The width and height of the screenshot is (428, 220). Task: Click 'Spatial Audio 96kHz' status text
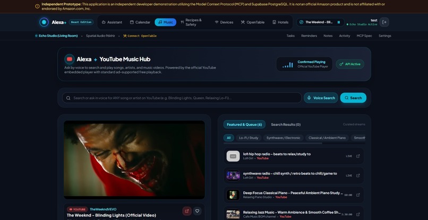click(100, 36)
